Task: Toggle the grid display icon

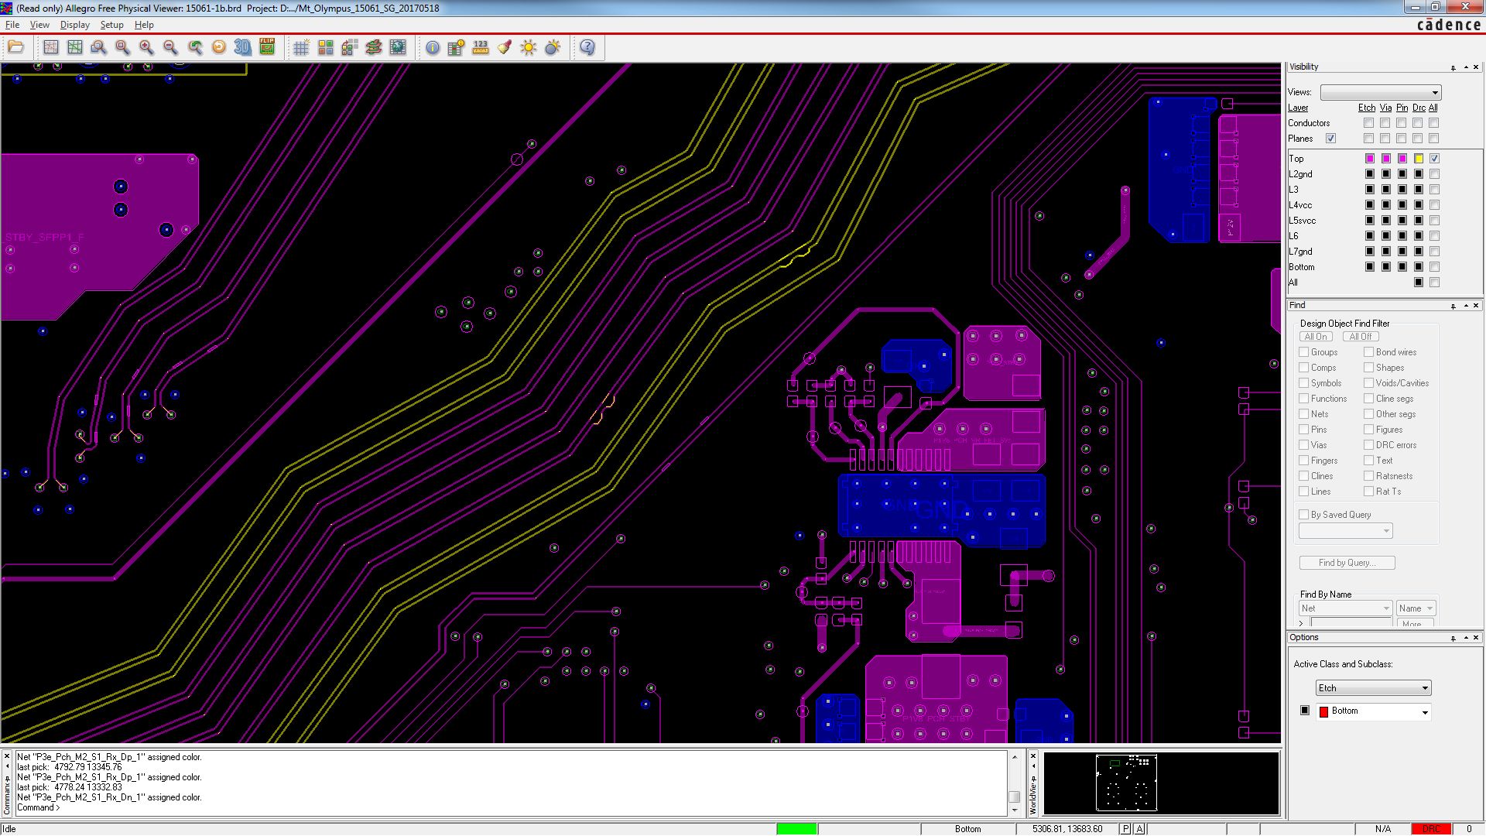Action: click(x=301, y=48)
